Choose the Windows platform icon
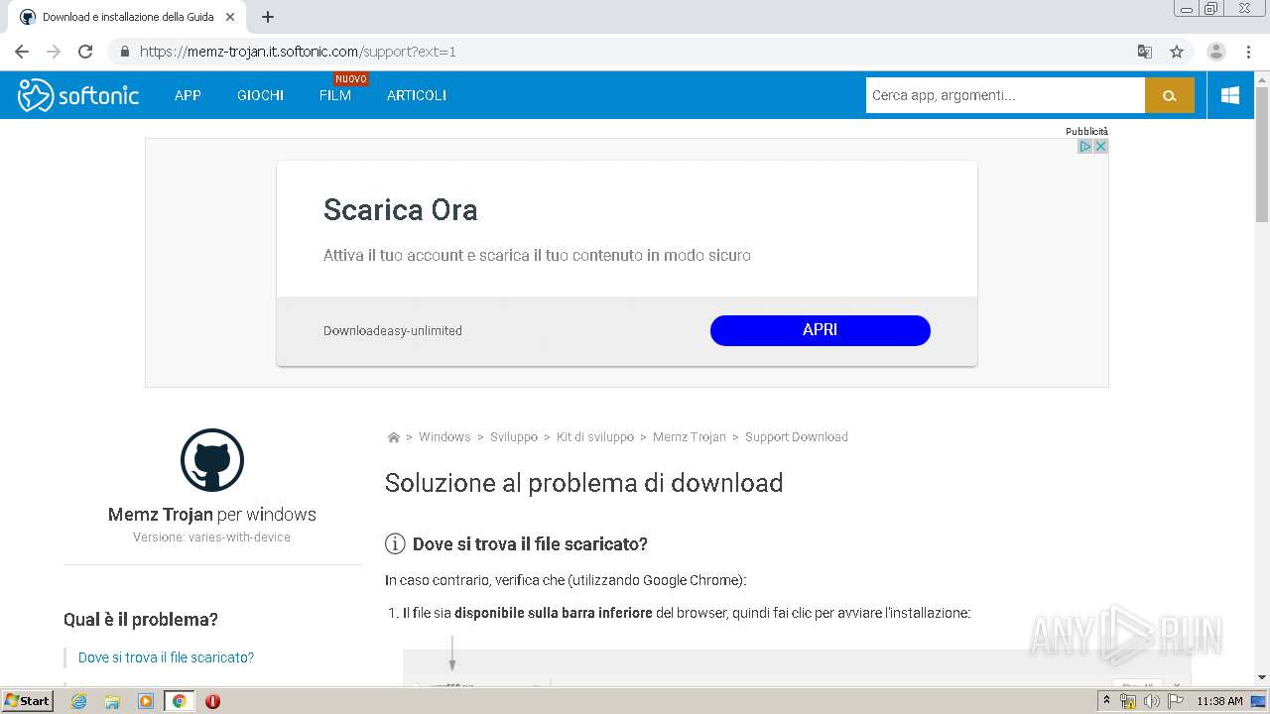This screenshot has width=1270, height=714. 1230,95
